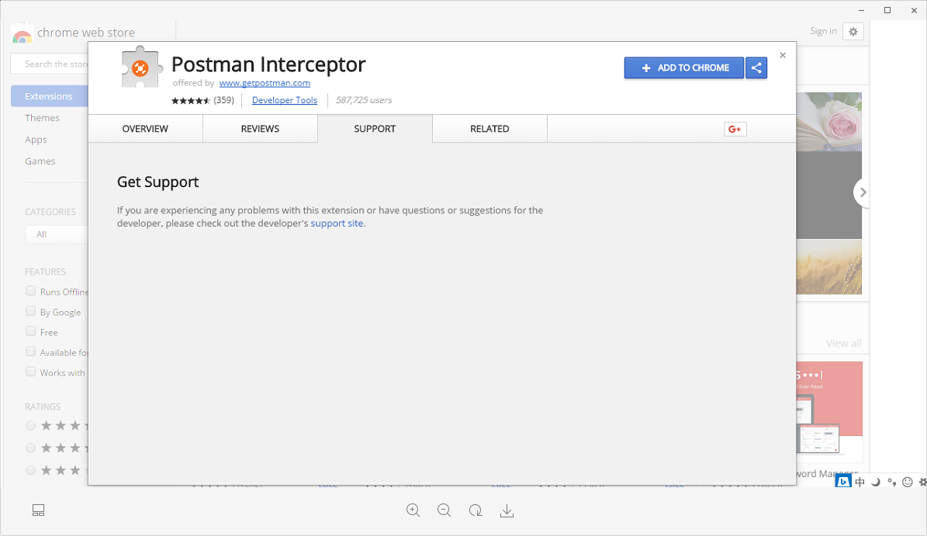Enable the Works with checkbox
The height and width of the screenshot is (536, 927).
tap(31, 372)
